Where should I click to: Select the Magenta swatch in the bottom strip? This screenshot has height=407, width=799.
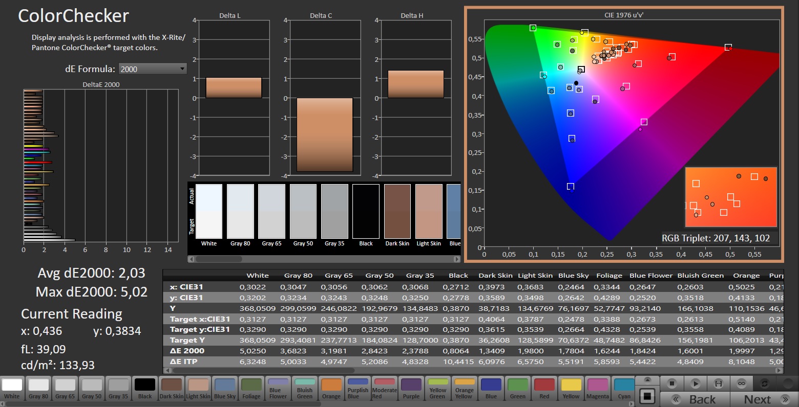point(598,388)
